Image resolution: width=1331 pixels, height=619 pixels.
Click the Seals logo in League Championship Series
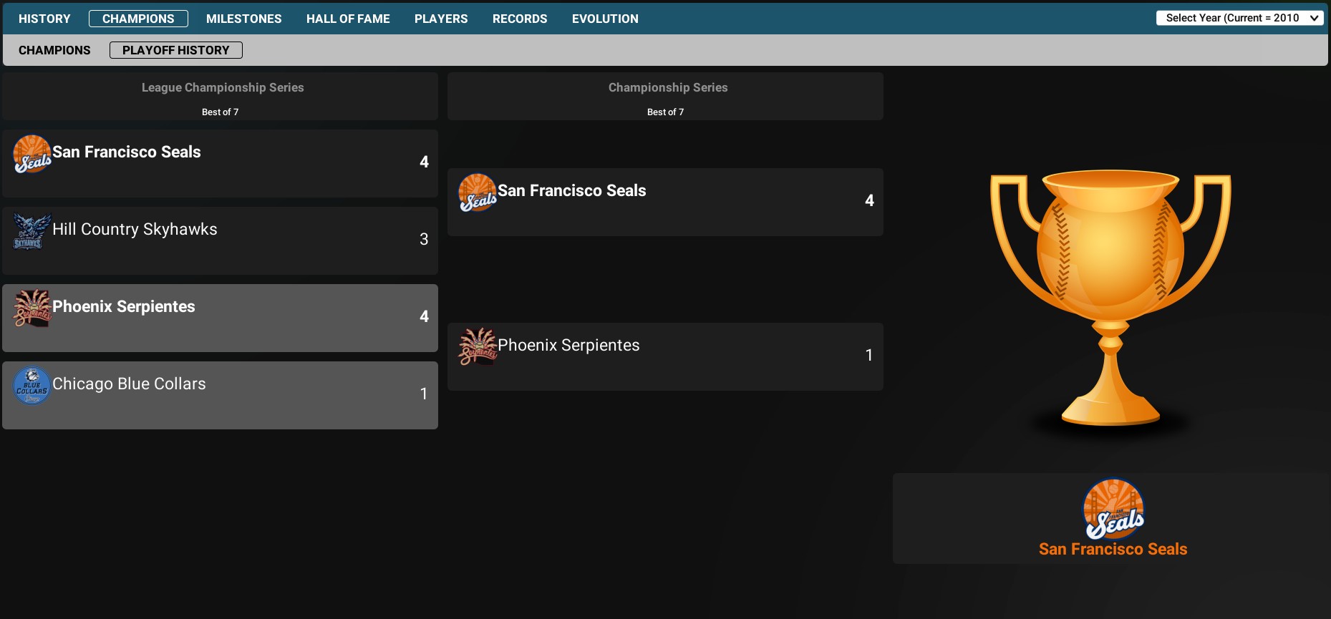(x=32, y=154)
